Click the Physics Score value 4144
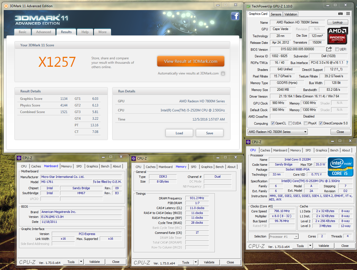The width and height of the screenshot is (357, 270). tap(64, 105)
